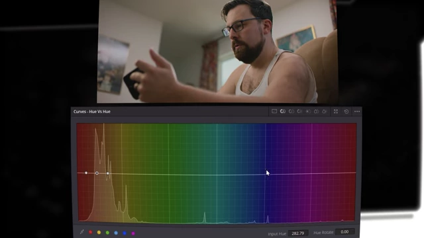Click the blue hue preset swatch
Viewport: 424px width, 238px height.
coord(125,233)
